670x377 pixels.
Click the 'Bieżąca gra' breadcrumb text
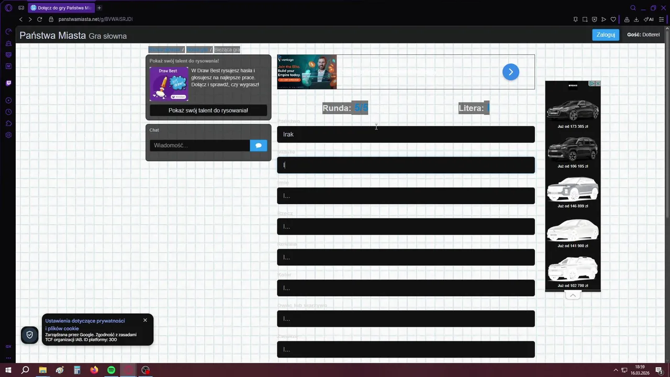(227, 50)
